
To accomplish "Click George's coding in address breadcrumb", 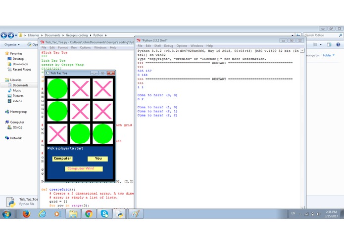I will [77, 35].
